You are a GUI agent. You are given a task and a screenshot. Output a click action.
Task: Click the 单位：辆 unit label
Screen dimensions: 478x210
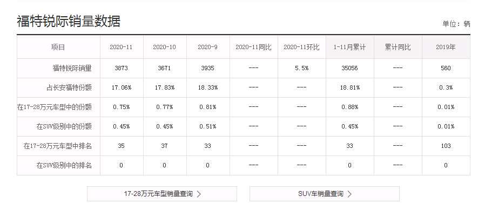(x=456, y=24)
